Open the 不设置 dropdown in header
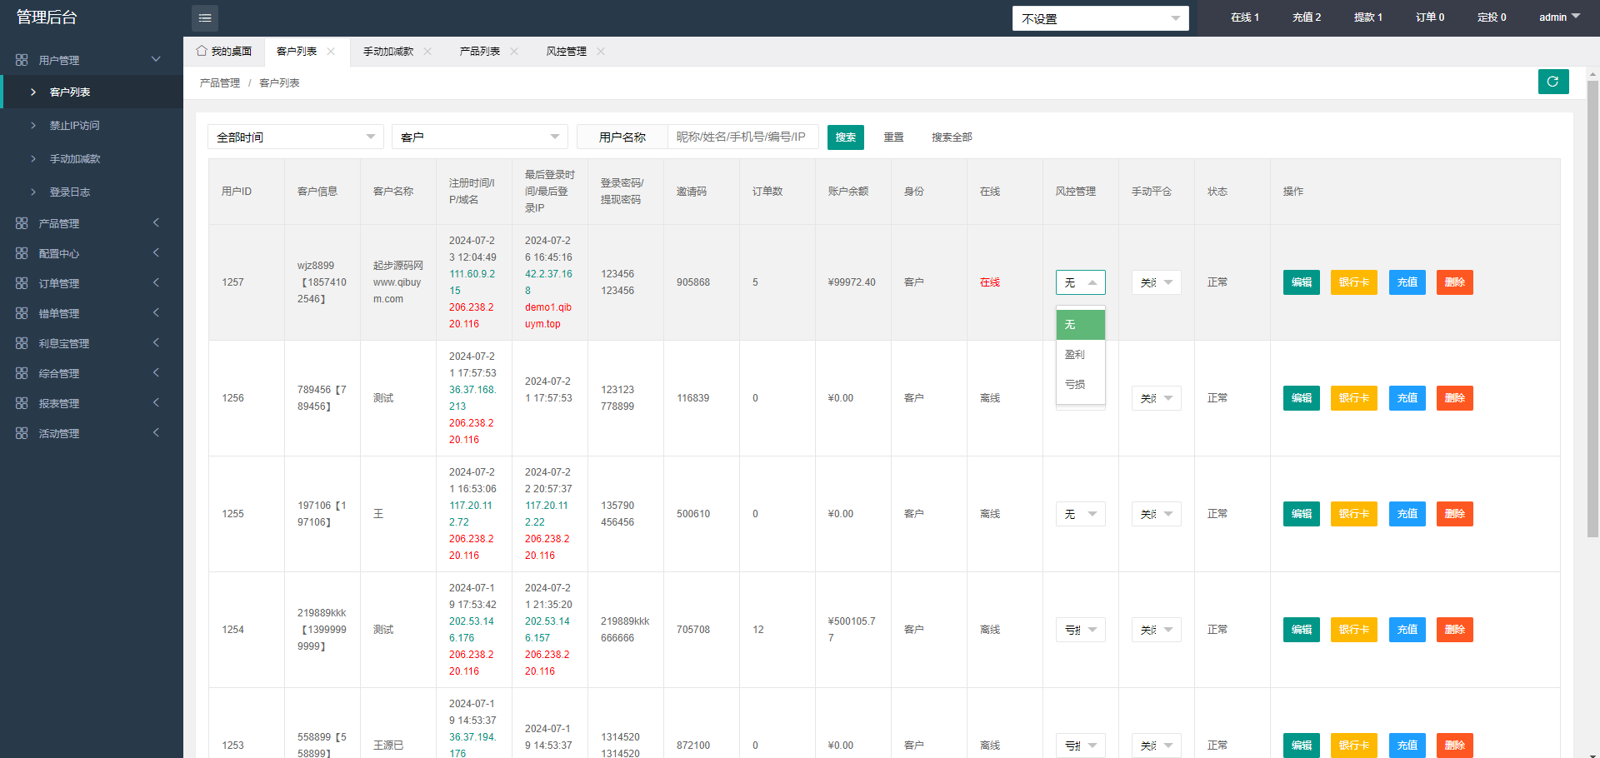Viewport: 1600px width, 758px height. click(x=1099, y=18)
